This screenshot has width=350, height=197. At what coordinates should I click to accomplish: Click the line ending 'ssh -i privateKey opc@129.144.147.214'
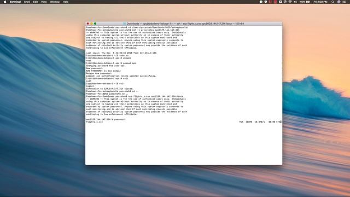(x=133, y=30)
